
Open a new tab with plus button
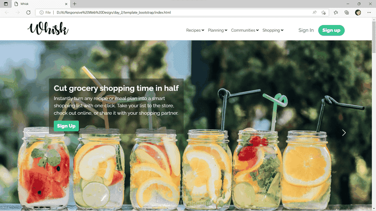(x=75, y=4)
